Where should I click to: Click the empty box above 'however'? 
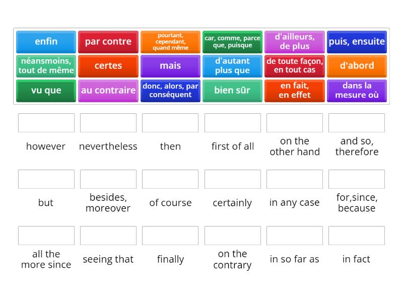point(46,122)
